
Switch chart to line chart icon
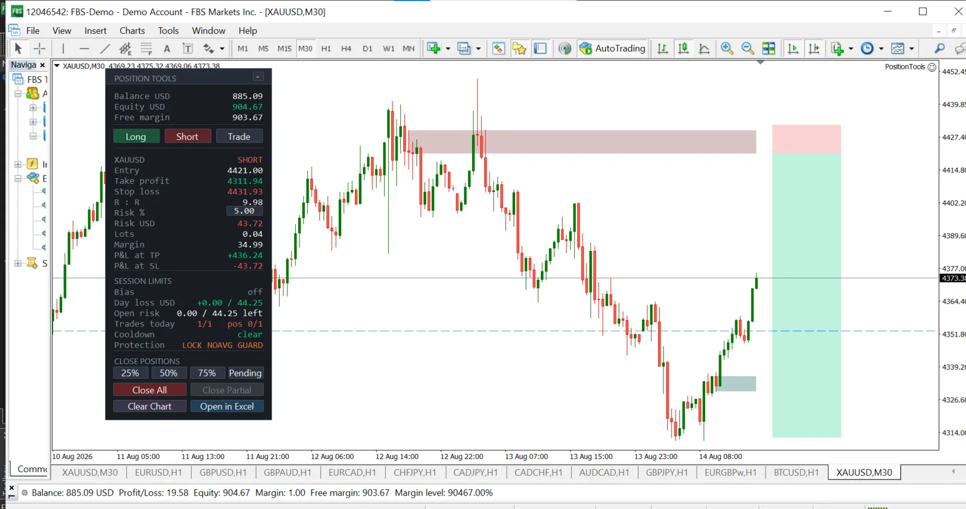click(704, 48)
